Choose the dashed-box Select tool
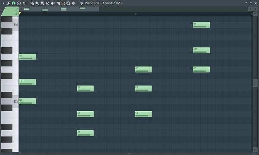 pos(63,3)
